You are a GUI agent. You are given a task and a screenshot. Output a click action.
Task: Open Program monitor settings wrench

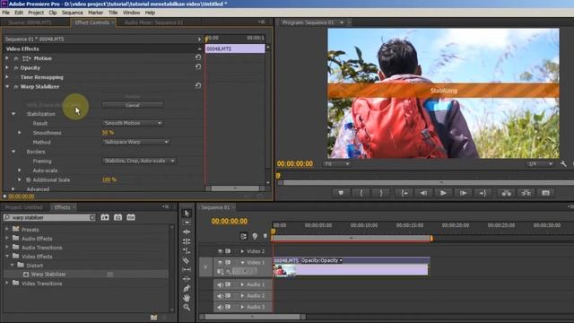[x=563, y=163]
